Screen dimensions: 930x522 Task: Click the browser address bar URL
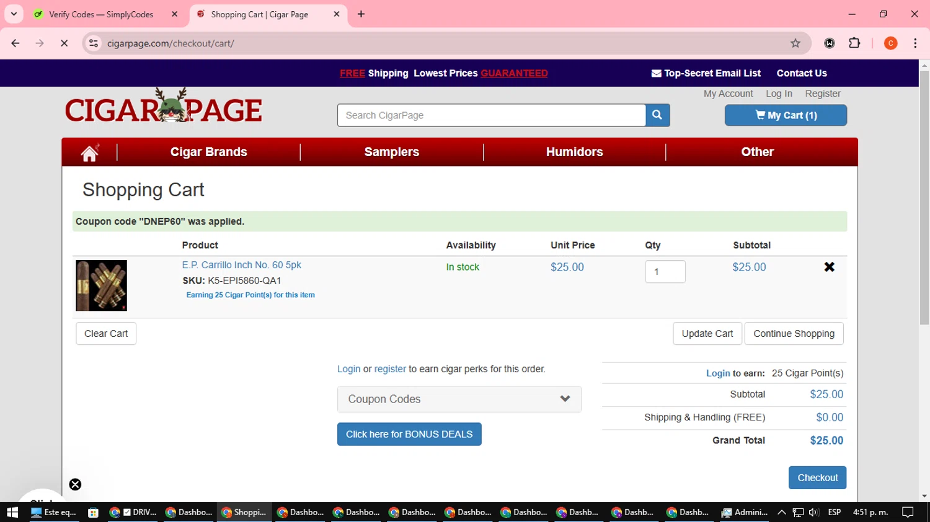pyautogui.click(x=170, y=43)
